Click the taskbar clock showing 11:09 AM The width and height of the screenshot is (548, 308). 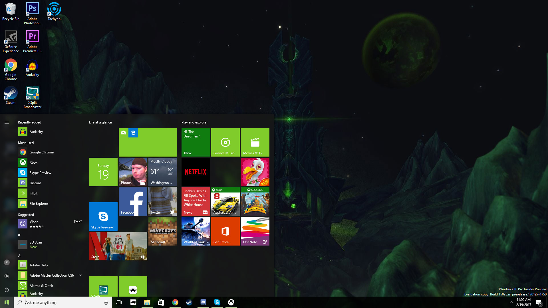(523, 302)
